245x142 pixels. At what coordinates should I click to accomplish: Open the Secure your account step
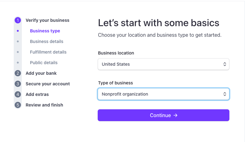(47, 84)
